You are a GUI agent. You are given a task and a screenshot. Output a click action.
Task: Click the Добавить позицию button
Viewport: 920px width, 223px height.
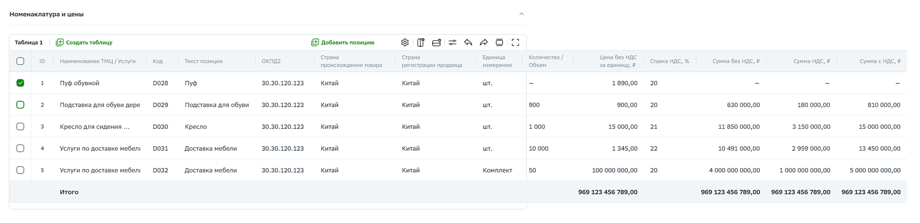(x=343, y=42)
